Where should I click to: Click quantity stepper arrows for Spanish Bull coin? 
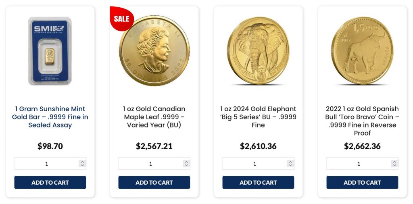[x=394, y=164]
